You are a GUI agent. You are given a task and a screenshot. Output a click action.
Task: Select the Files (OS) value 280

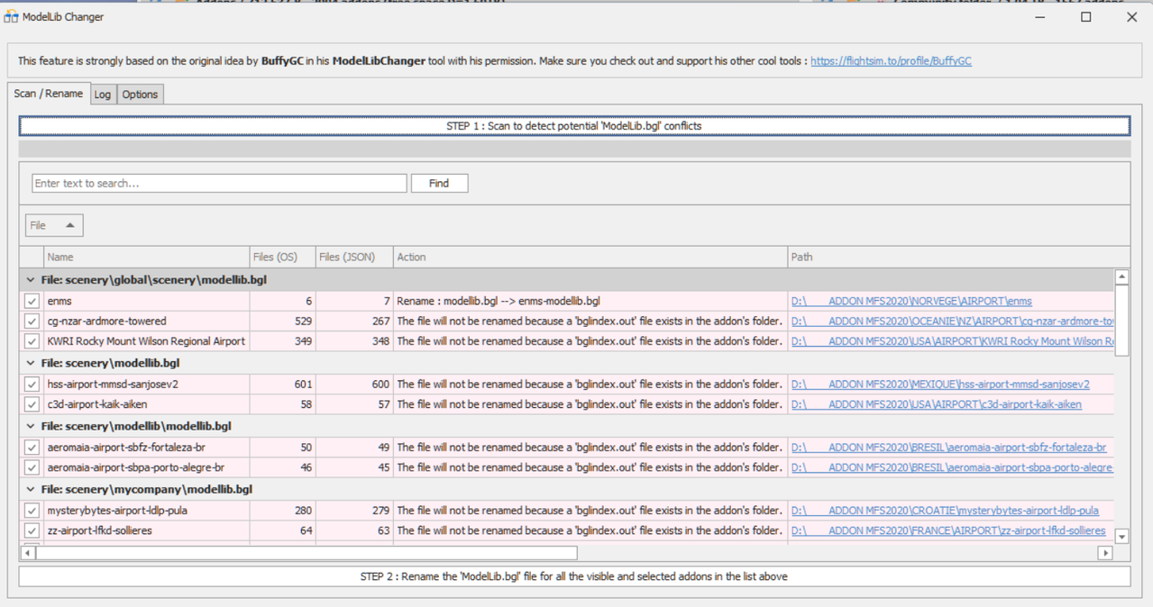coord(283,510)
